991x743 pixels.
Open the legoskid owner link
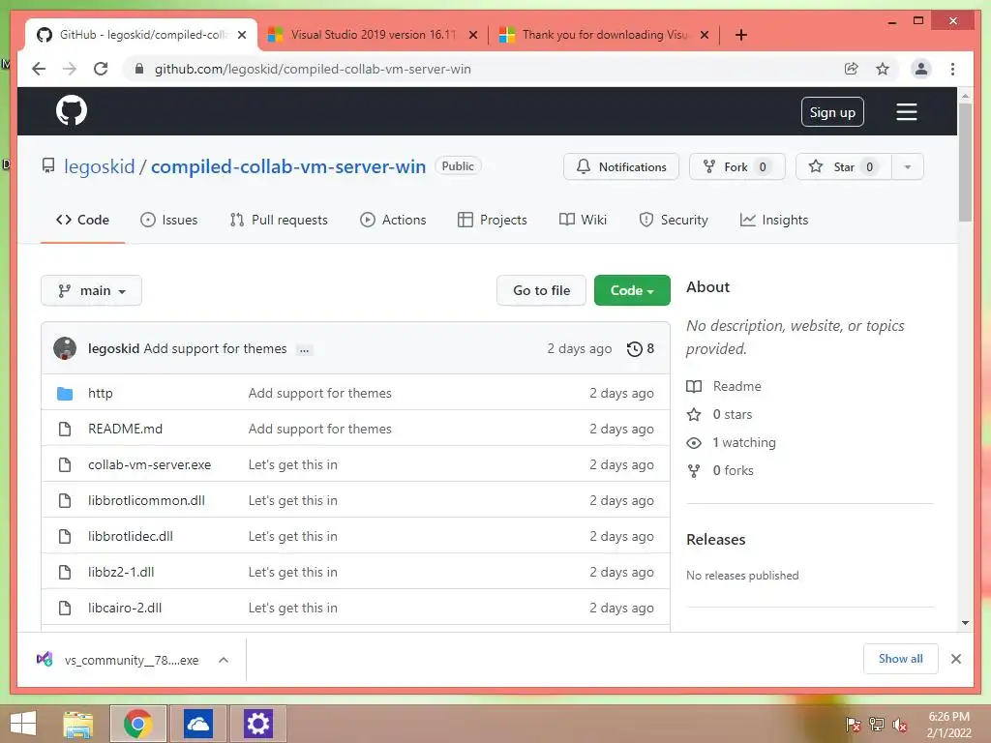[100, 166]
